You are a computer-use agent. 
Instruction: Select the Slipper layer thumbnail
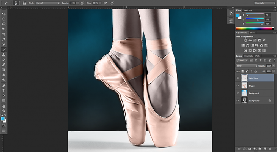[244, 85]
